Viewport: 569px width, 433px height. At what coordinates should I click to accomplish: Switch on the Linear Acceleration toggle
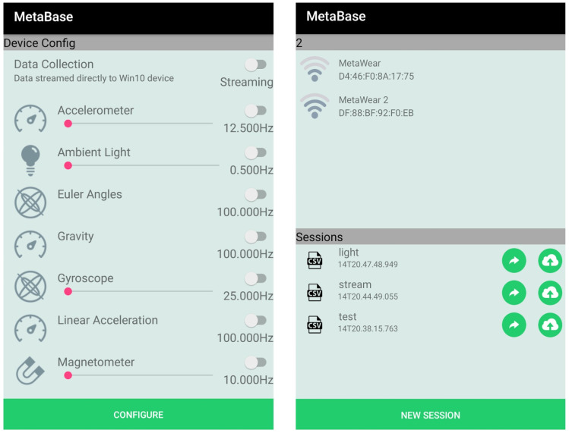pos(256,321)
